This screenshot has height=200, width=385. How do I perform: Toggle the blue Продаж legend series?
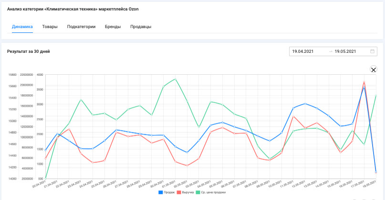(x=166, y=192)
